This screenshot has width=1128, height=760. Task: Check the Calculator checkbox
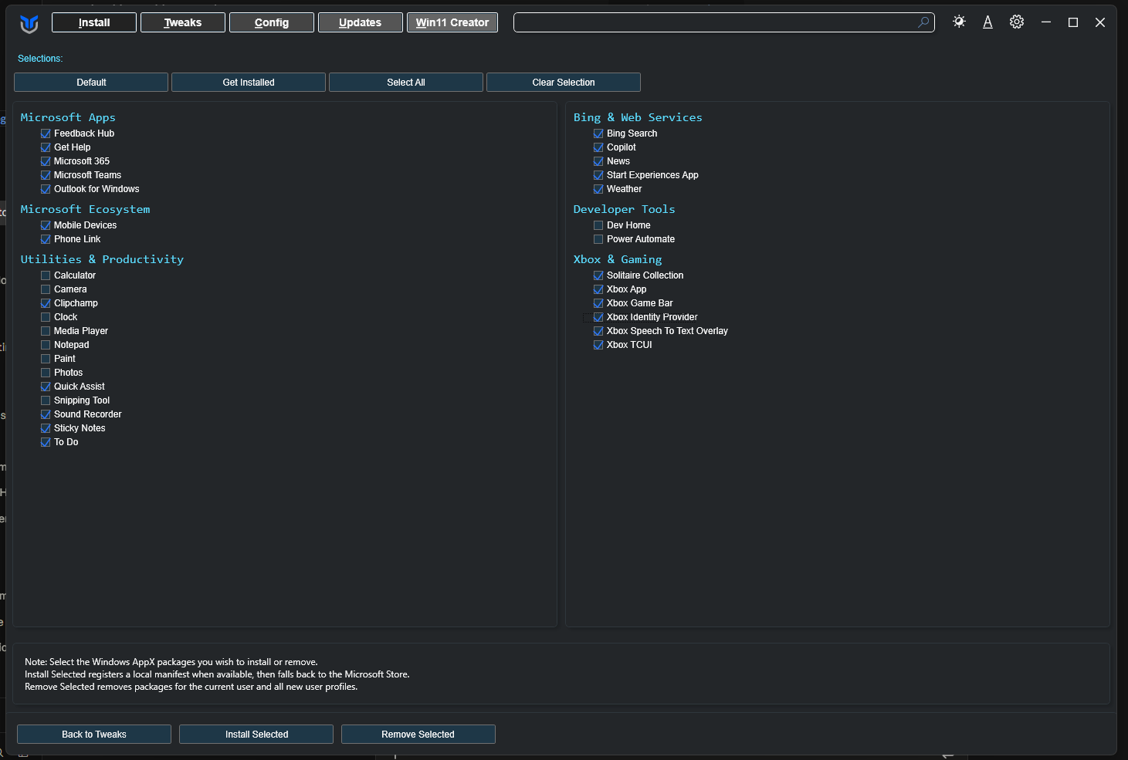coord(46,275)
